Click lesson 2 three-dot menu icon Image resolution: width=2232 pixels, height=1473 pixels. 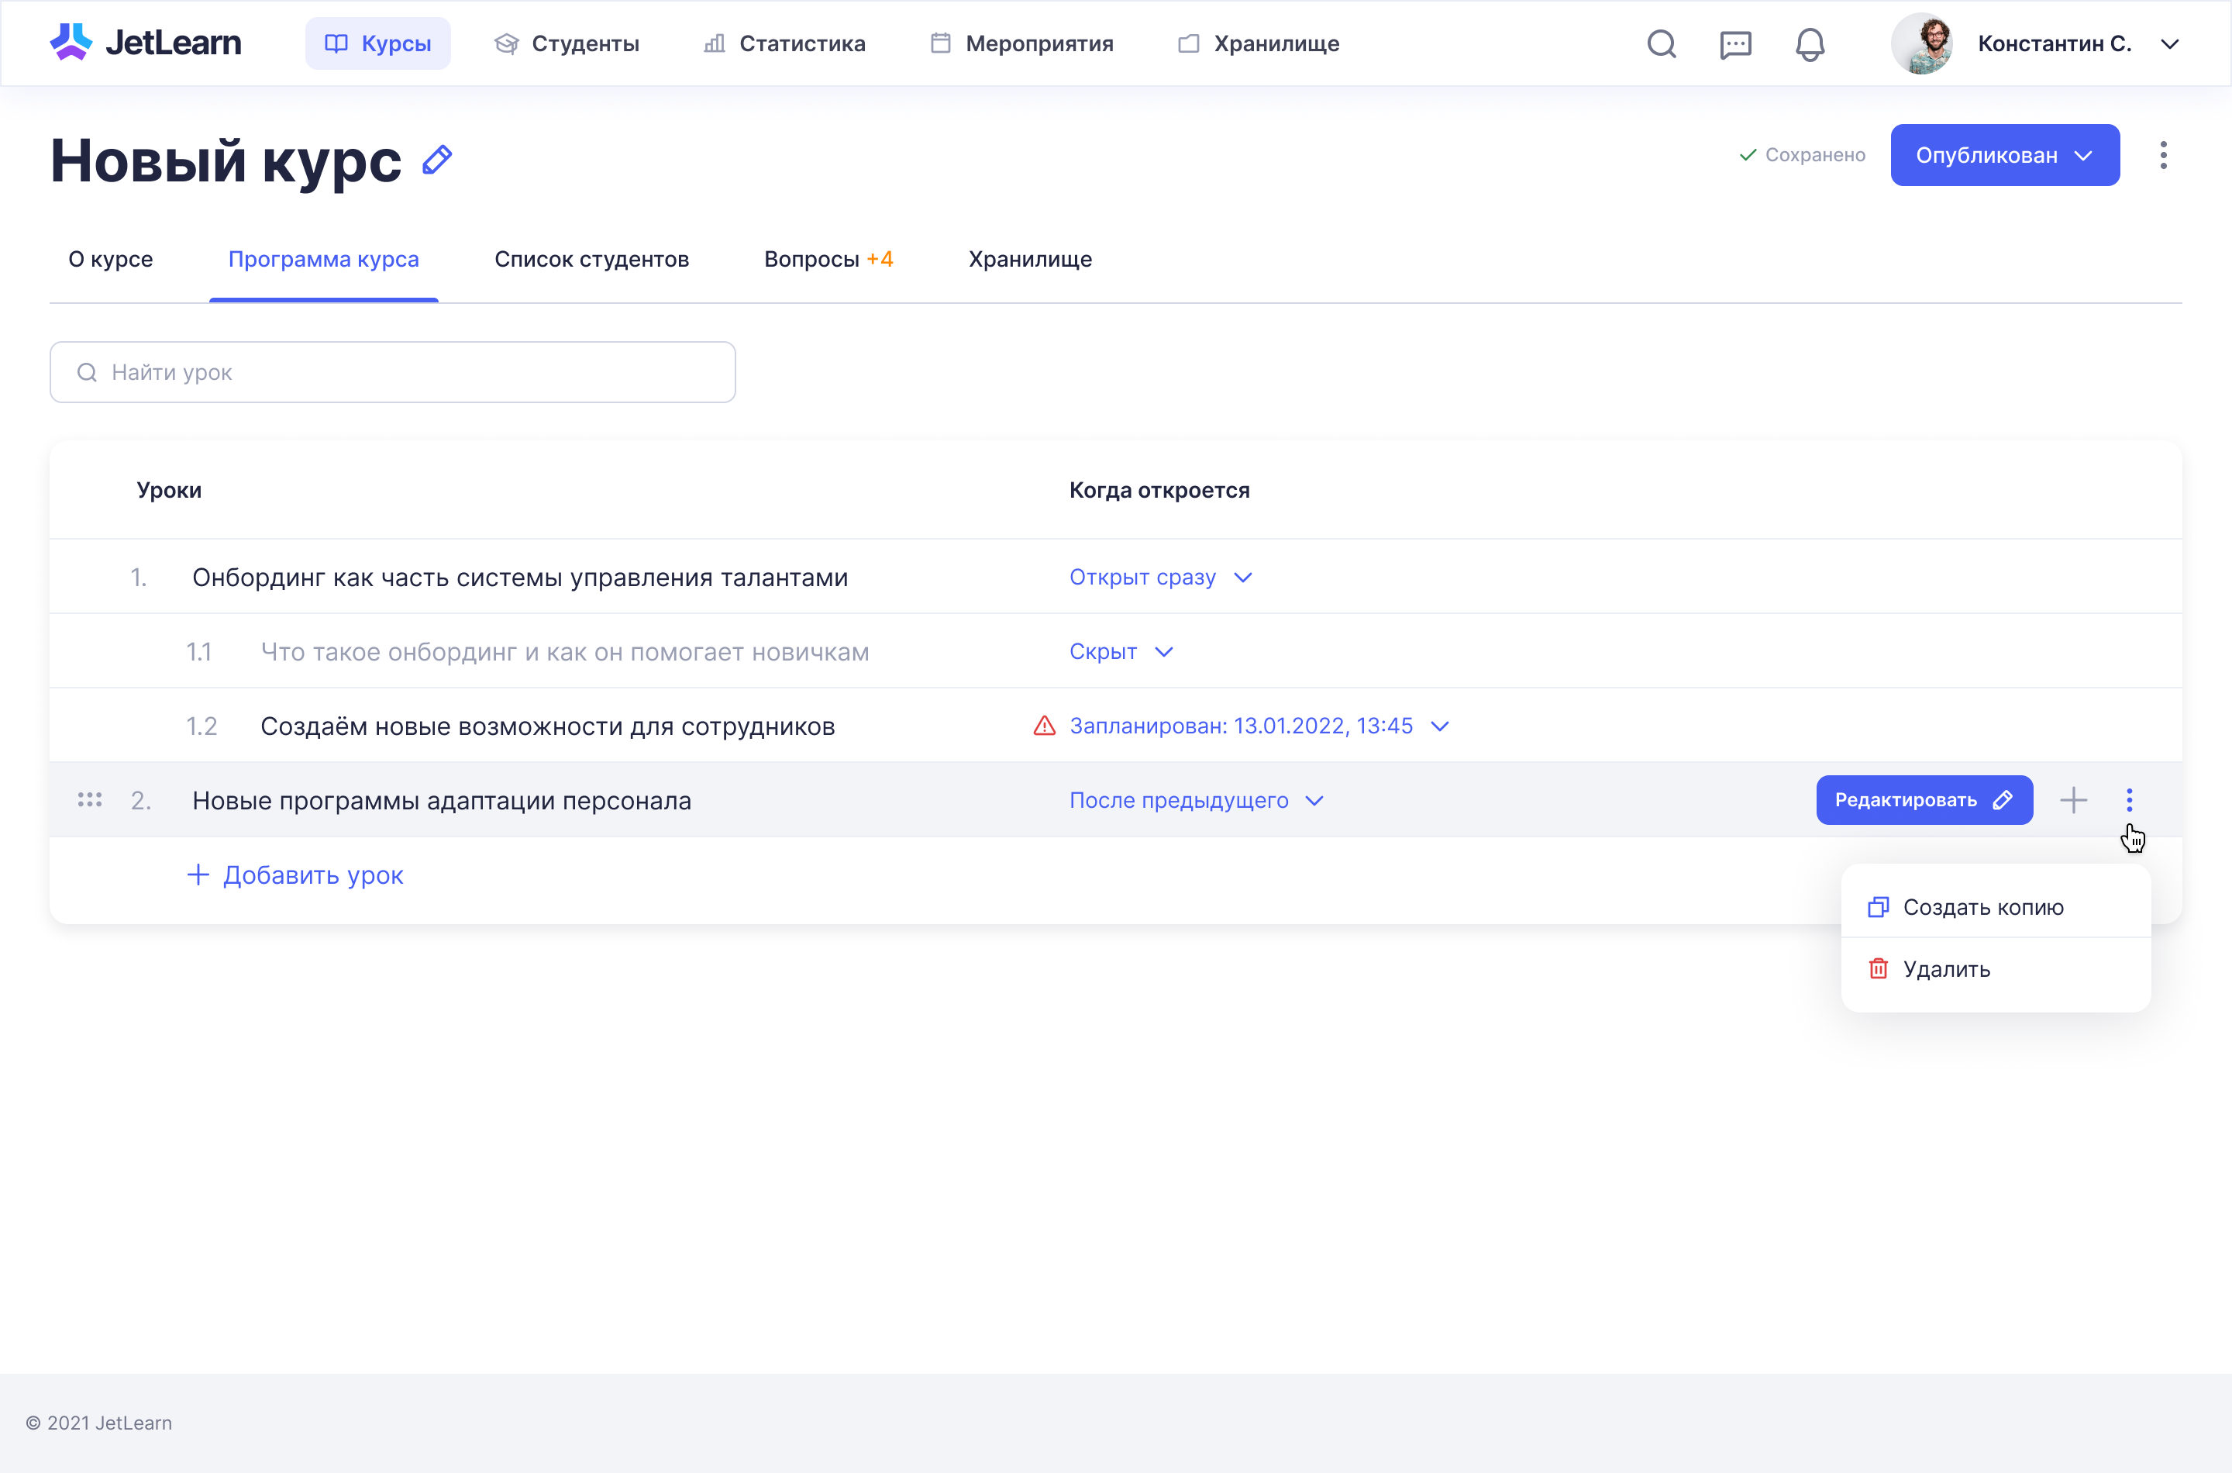point(2130,800)
